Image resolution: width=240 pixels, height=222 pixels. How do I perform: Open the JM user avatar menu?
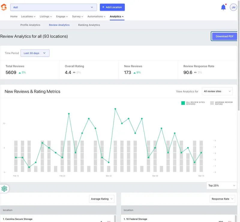[x=233, y=7]
